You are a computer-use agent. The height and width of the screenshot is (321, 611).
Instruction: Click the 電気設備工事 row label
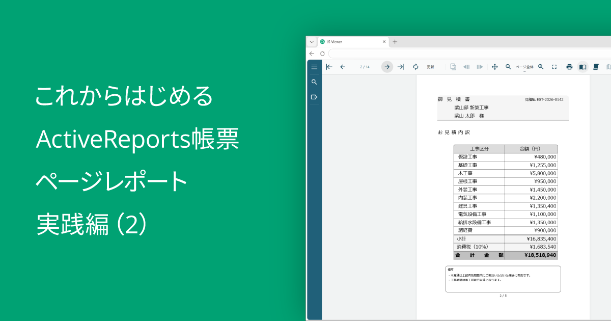point(472,214)
